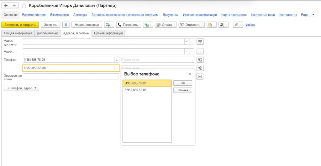
Task: Expand the Отчеты dropdown
Action: 166,25
